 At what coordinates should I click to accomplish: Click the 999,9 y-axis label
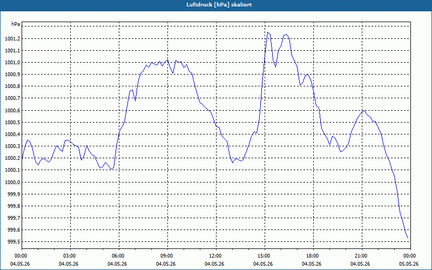click(13, 194)
